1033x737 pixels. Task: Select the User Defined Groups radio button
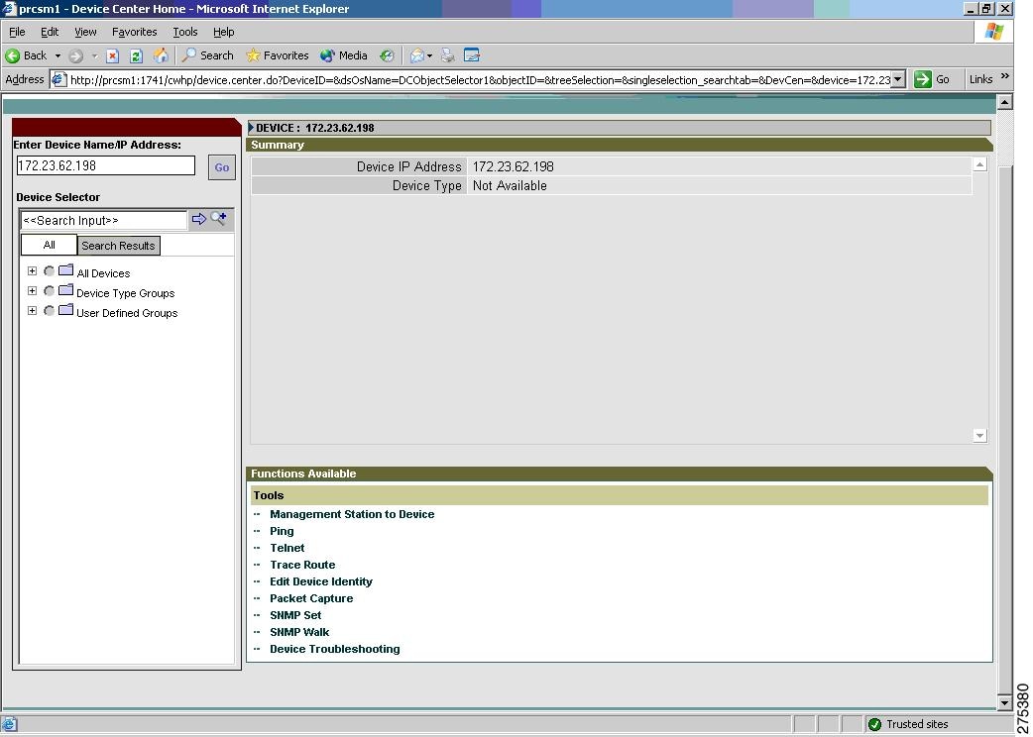tap(49, 311)
